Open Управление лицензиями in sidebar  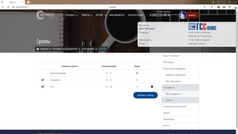(180, 107)
